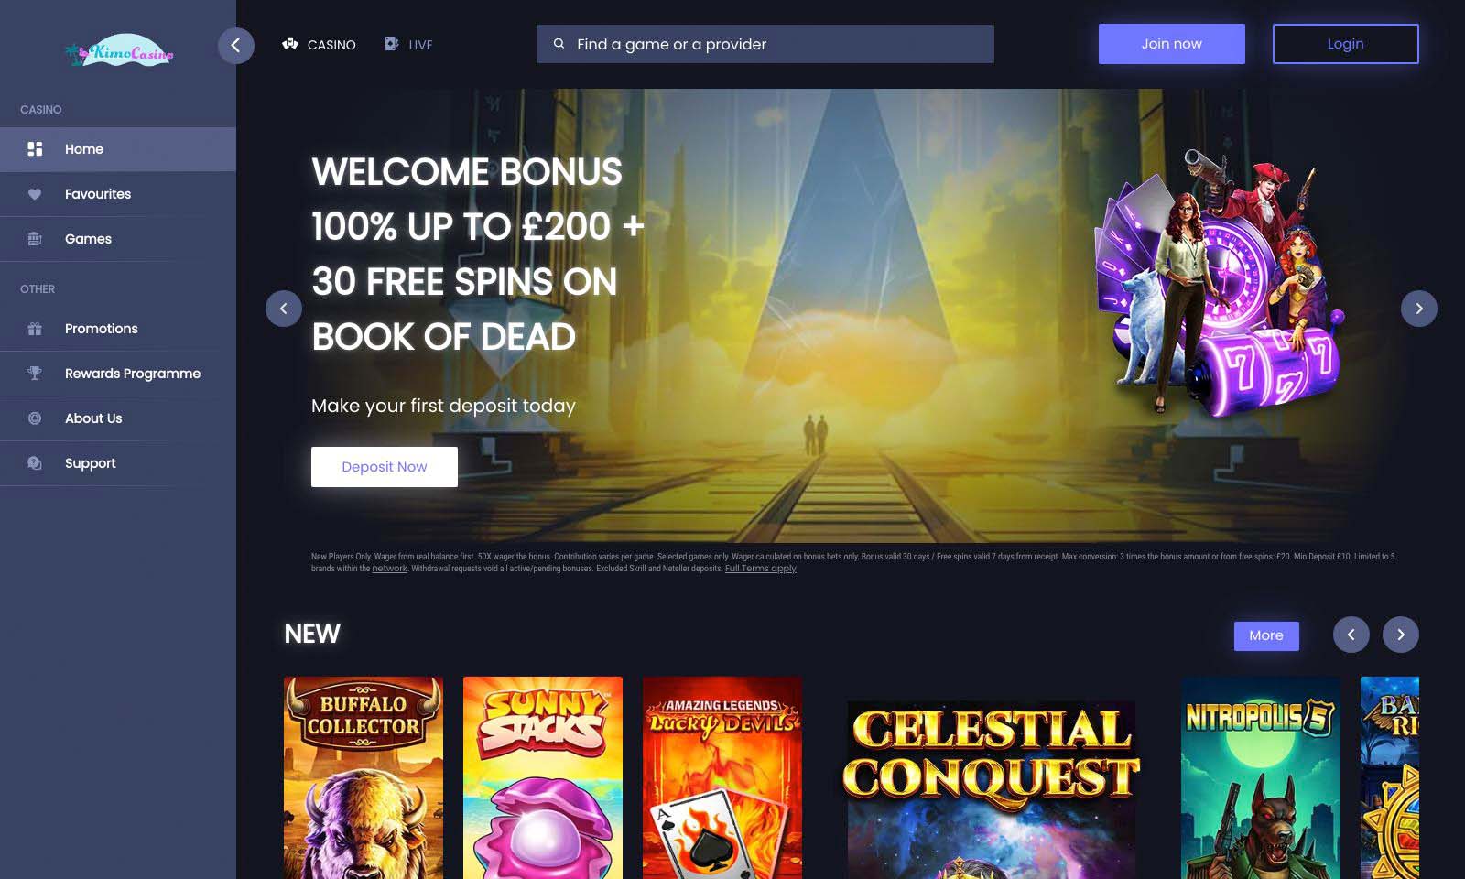Show the previous banner slide
The image size is (1465, 879).
[284, 309]
